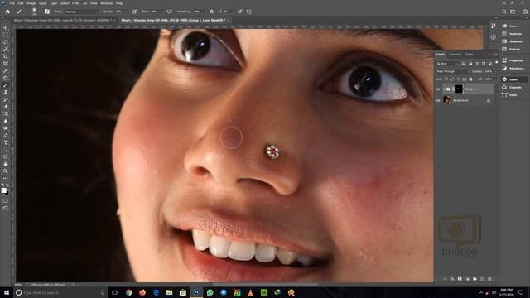Expand the Group 1 folder arrow
The height and width of the screenshot is (298, 530).
click(444, 89)
